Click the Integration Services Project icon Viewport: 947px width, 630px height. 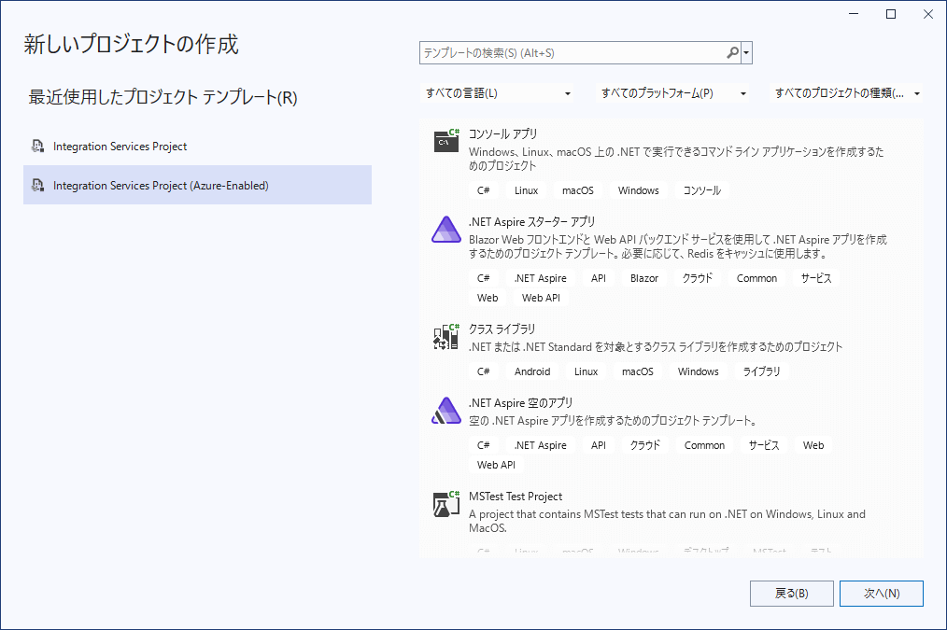tap(37, 147)
